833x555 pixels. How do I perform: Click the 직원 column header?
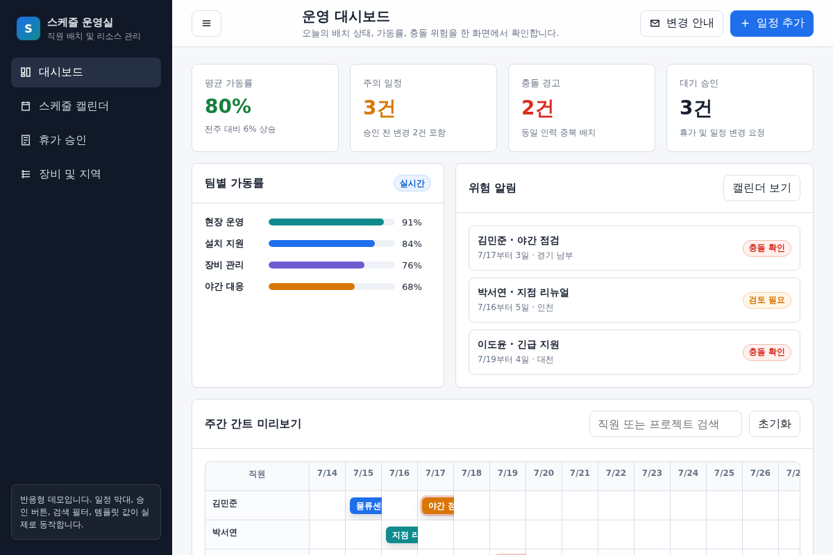point(258,477)
